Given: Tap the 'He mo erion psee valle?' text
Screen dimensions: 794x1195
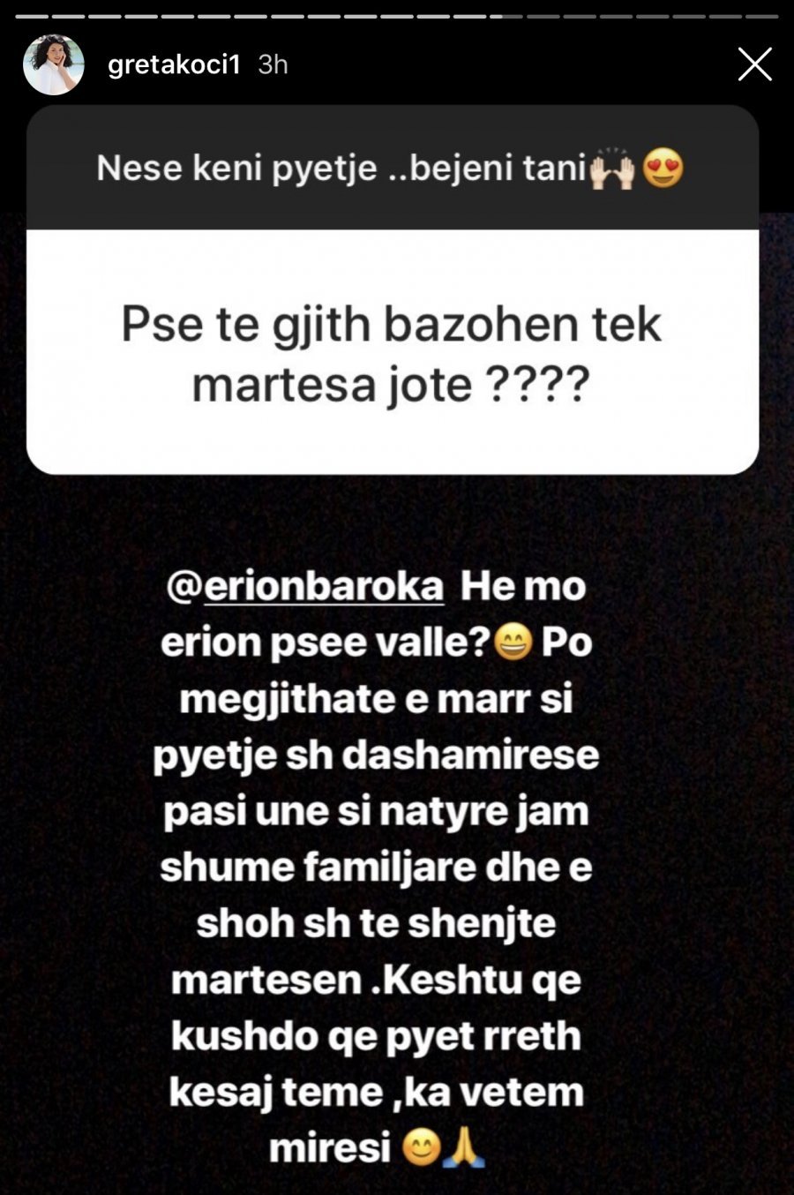Looking at the screenshot, I should pos(375,614).
